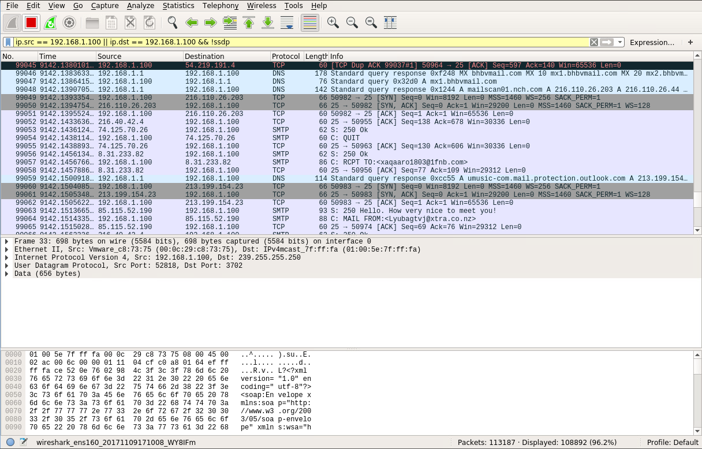Open capture options gear icon
Viewport: 702px width, 449px height.
coord(69,23)
